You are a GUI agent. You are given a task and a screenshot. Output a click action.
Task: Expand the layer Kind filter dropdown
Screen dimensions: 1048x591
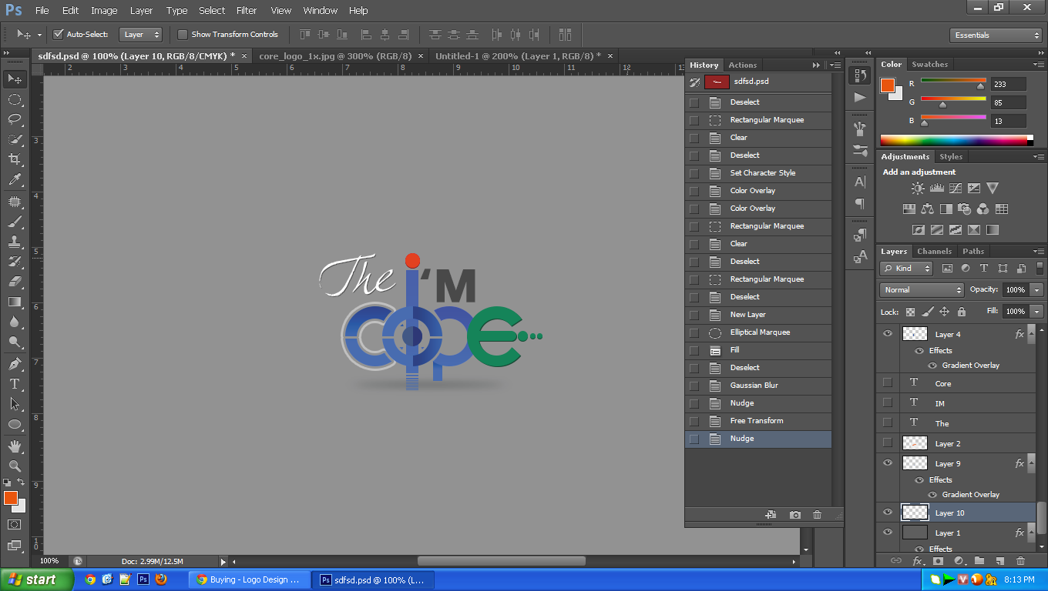(x=906, y=269)
